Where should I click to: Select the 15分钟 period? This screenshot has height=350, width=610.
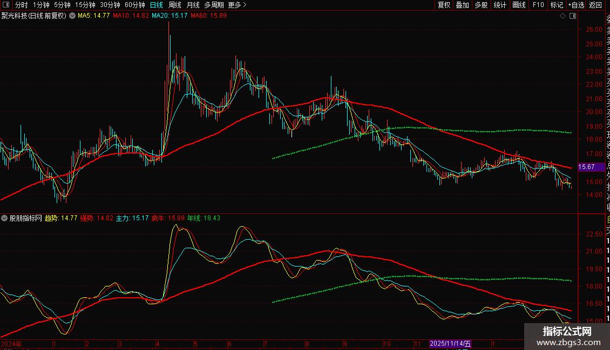pyautogui.click(x=85, y=5)
